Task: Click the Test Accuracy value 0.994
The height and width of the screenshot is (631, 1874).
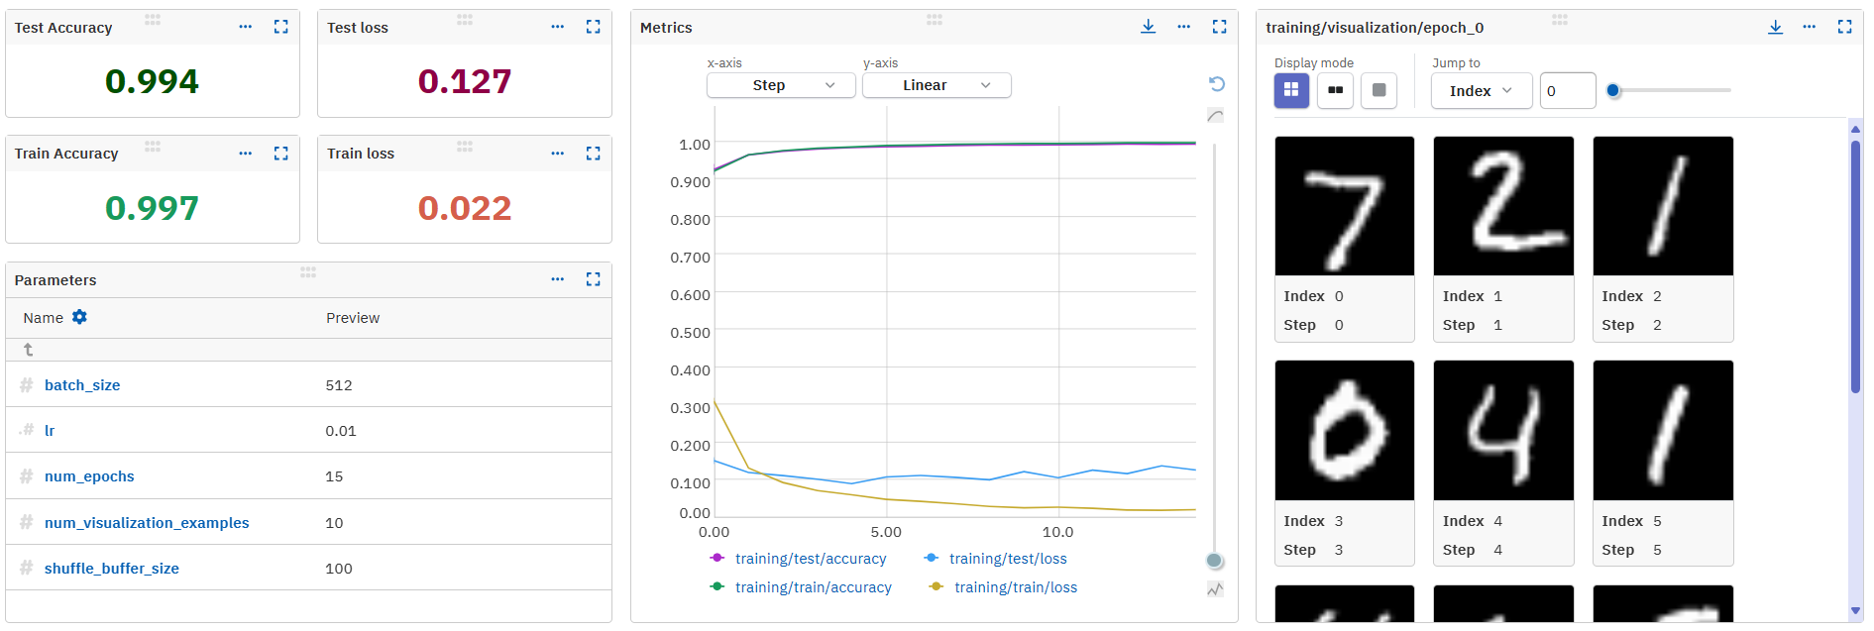Action: pyautogui.click(x=153, y=81)
